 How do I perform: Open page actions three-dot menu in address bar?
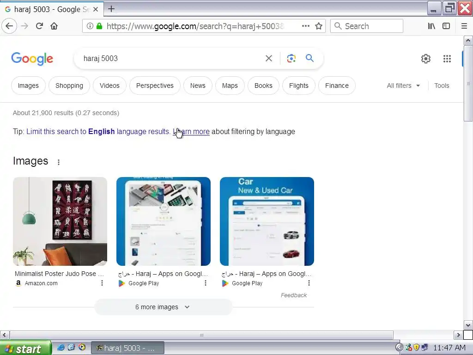click(x=306, y=26)
